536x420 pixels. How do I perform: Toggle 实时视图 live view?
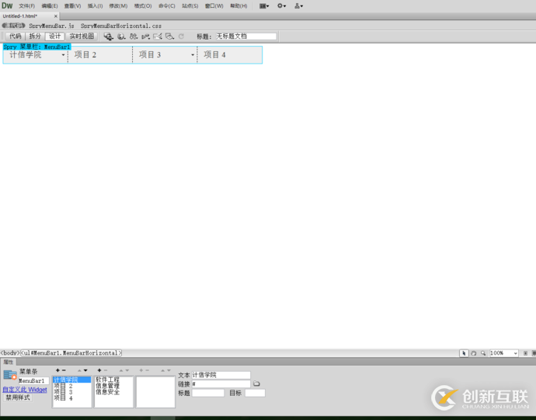tap(82, 36)
